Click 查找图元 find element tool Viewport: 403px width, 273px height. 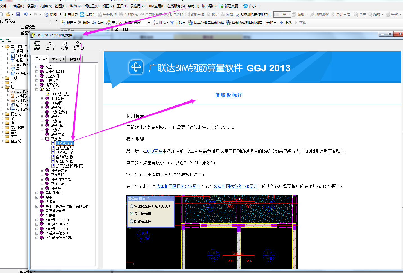(x=128, y=14)
